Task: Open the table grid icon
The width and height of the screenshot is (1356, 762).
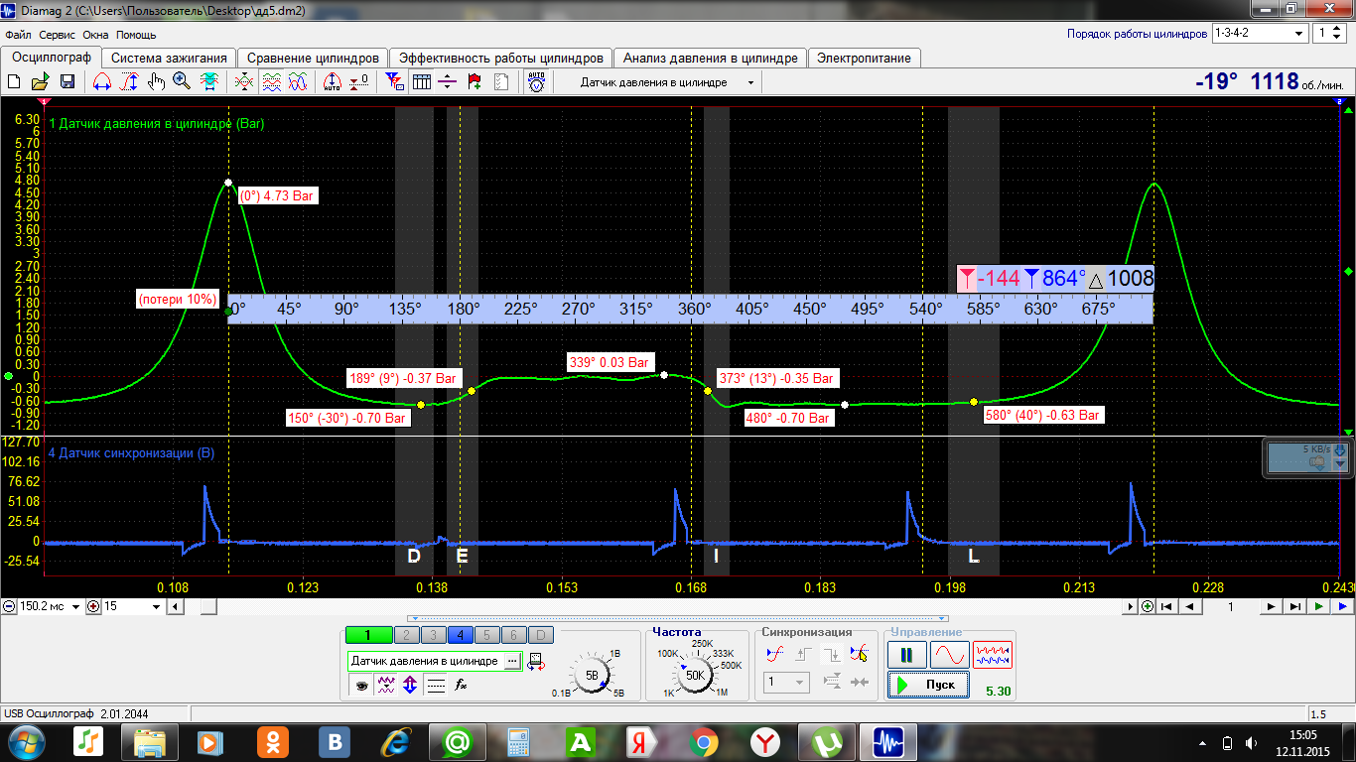Action: tap(421, 82)
